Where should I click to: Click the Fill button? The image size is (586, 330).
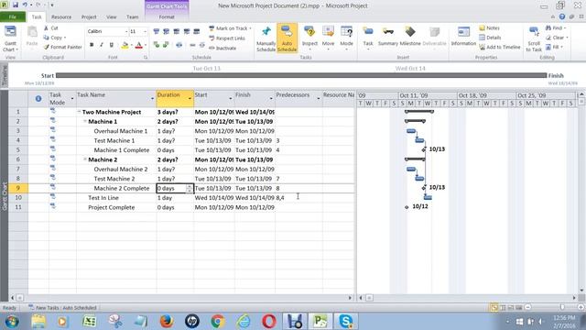554,47
